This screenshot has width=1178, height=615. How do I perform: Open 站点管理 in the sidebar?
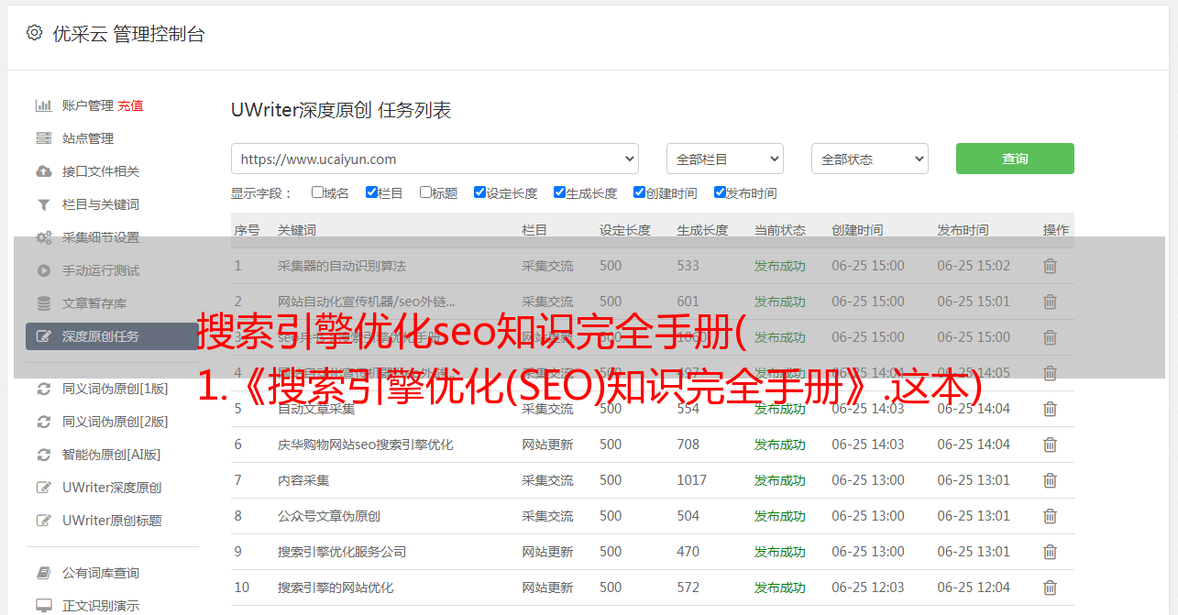(x=88, y=138)
